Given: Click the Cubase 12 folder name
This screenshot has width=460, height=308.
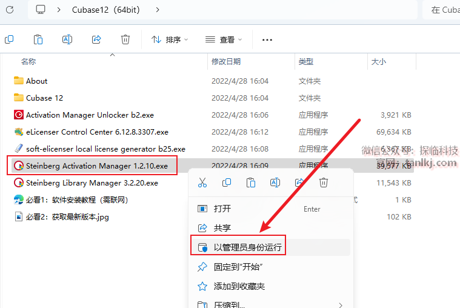Looking at the screenshot, I should (45, 98).
